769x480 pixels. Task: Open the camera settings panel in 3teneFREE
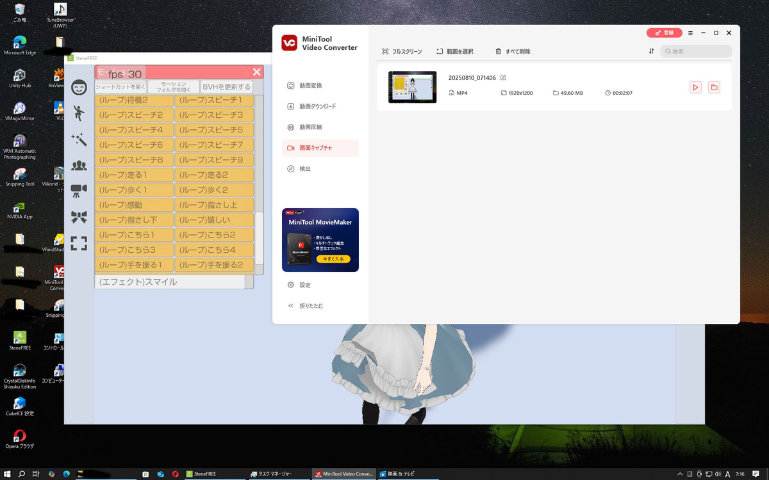[79, 190]
